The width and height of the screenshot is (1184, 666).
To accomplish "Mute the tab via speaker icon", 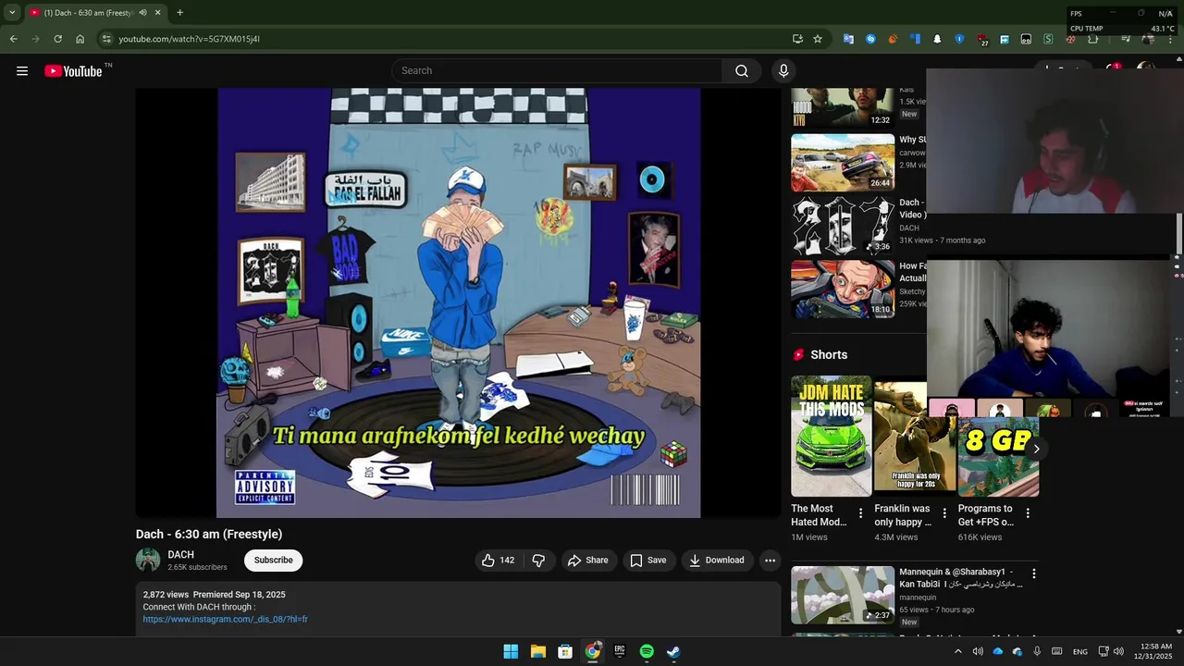I will (x=142, y=13).
